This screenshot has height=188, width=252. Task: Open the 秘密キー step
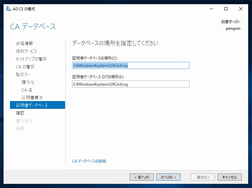coord(23,74)
